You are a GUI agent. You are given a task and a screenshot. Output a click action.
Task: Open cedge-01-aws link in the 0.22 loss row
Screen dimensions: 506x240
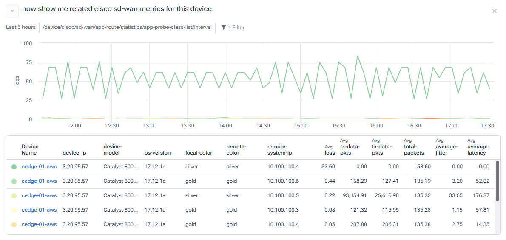(x=39, y=195)
